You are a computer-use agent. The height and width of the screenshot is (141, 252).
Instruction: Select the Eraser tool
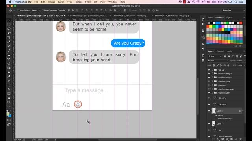coord(9,63)
